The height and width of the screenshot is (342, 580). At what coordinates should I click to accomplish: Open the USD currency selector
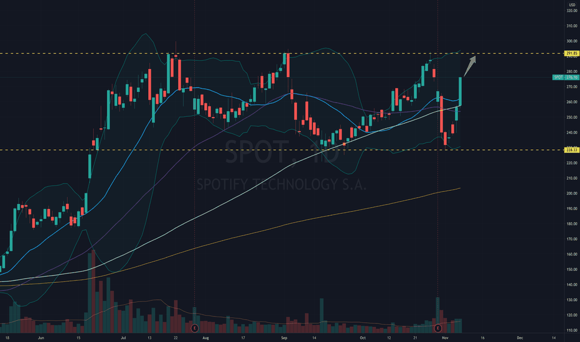pos(572,5)
